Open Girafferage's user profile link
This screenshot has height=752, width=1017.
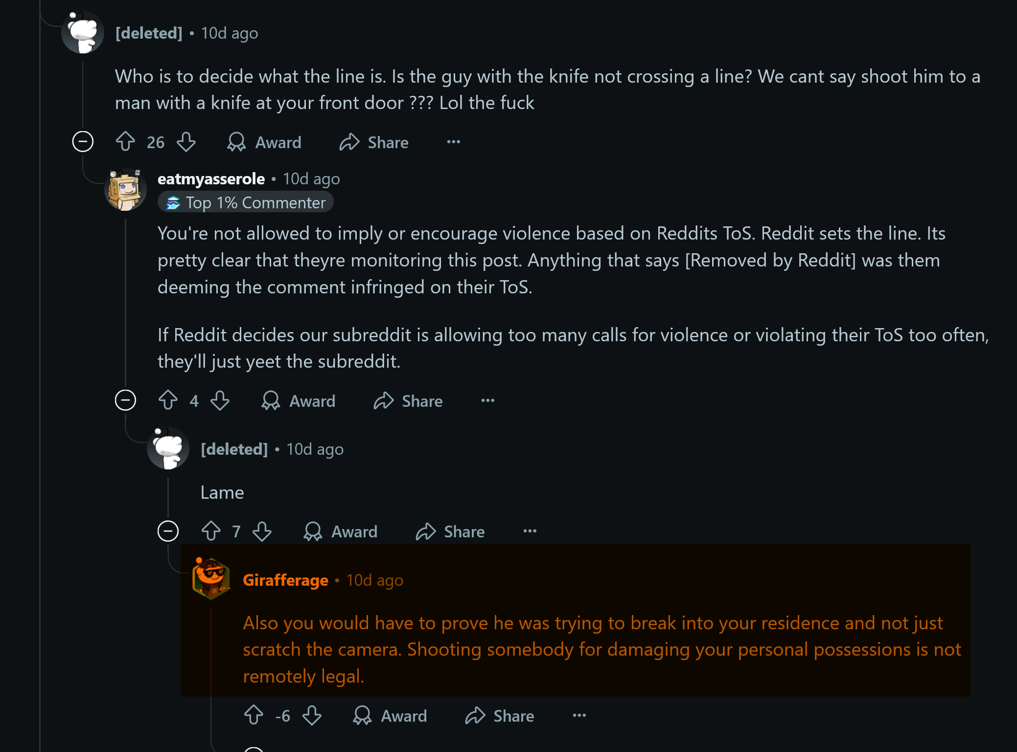pyautogui.click(x=285, y=580)
